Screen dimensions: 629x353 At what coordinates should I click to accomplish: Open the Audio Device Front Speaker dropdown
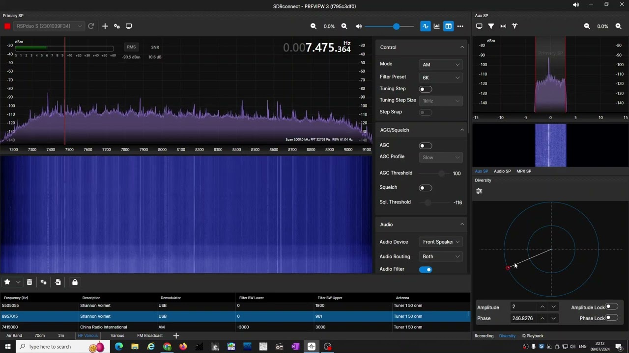441,242
